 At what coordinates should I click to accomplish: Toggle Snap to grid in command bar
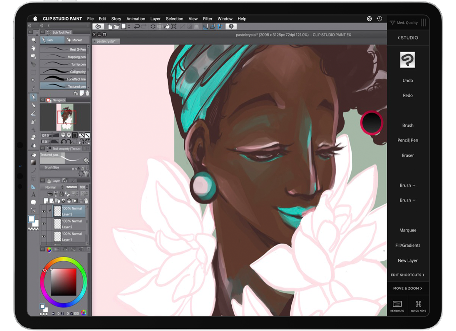pos(220,26)
